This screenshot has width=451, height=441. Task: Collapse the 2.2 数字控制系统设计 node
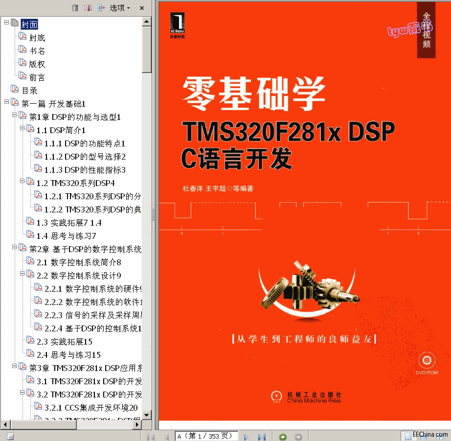point(22,274)
